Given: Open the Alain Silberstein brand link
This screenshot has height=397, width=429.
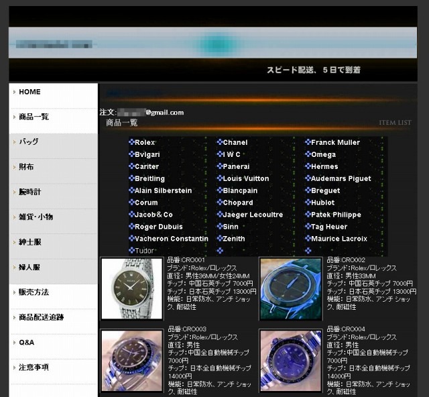Looking at the screenshot, I should (164, 190).
